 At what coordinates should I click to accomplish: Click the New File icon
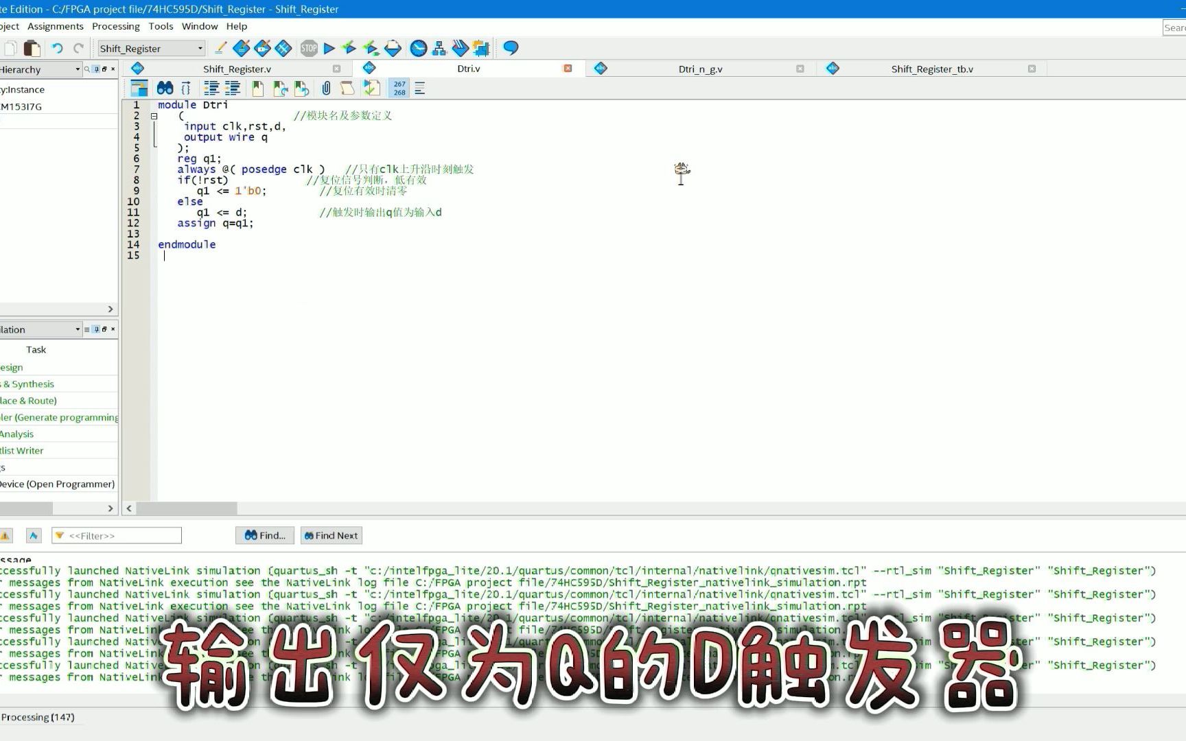point(10,48)
